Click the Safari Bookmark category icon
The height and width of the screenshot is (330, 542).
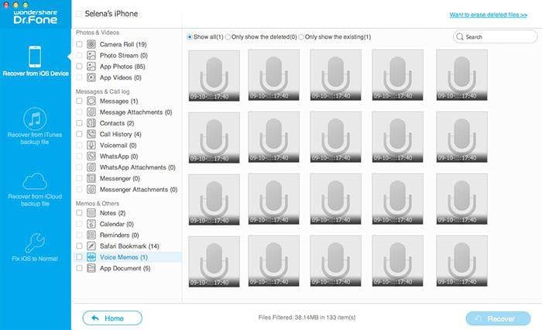coord(91,246)
